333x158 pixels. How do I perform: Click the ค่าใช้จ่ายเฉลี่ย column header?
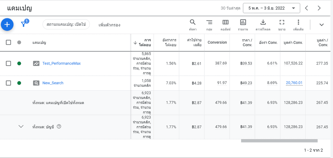(194, 42)
